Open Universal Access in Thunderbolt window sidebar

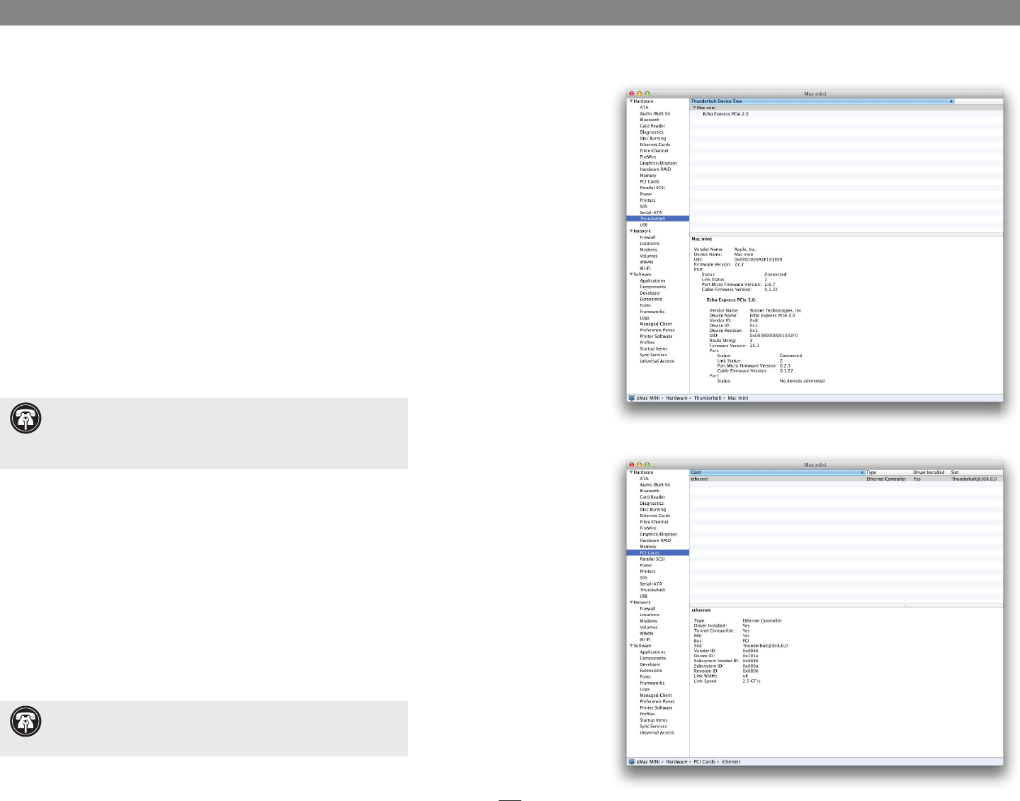(657, 361)
